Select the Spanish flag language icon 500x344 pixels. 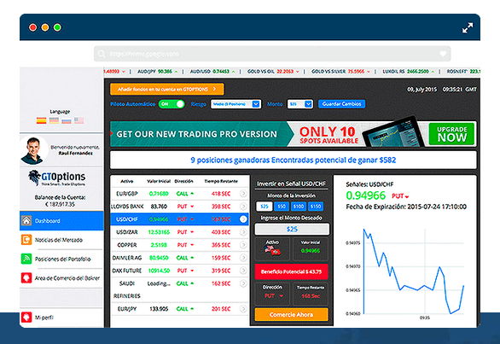(41, 120)
